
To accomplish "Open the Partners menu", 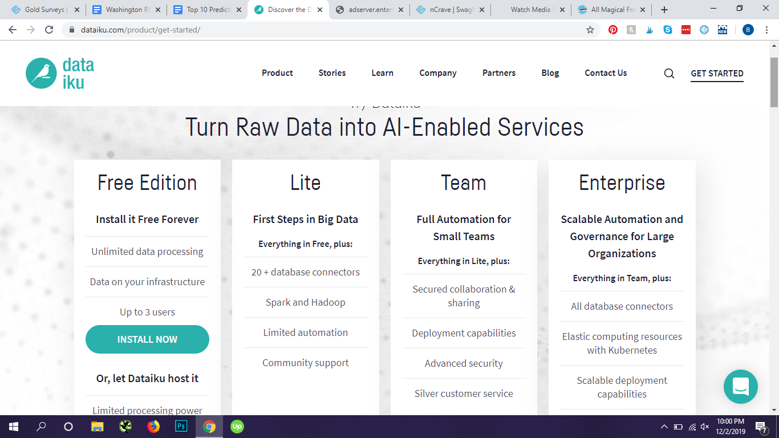I will pyautogui.click(x=499, y=73).
